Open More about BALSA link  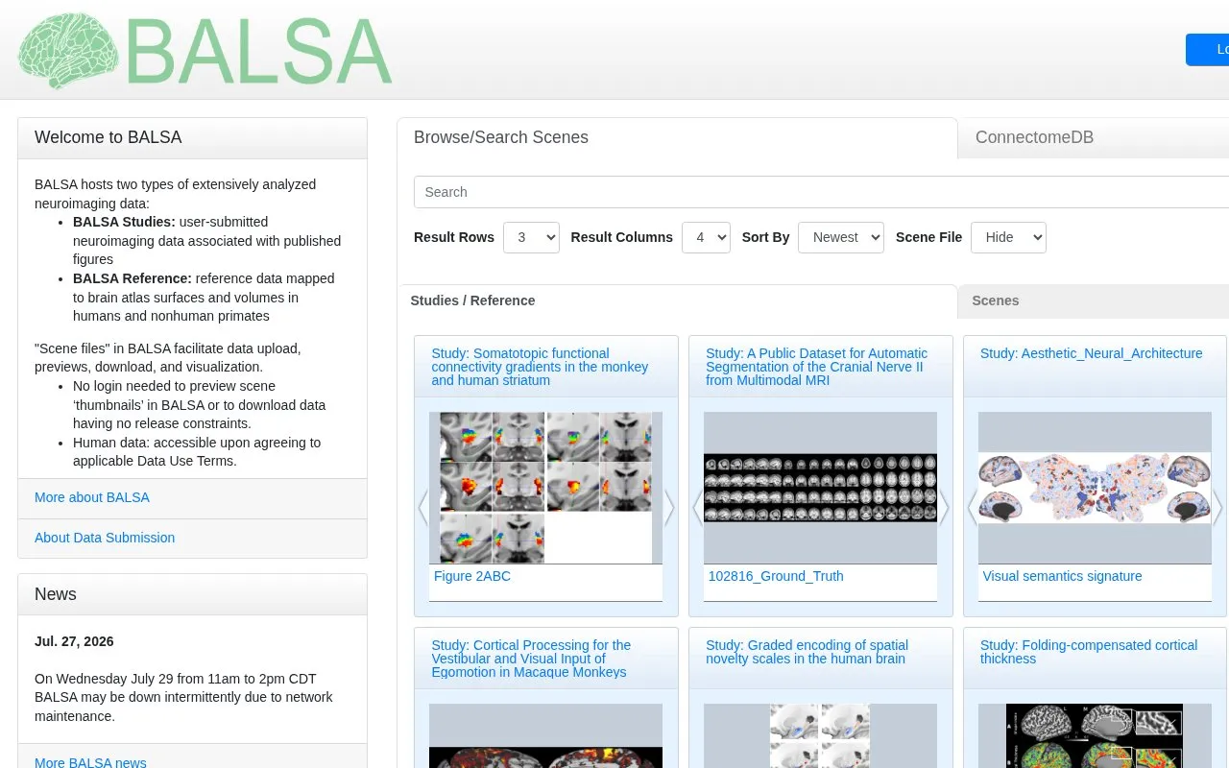[92, 497]
